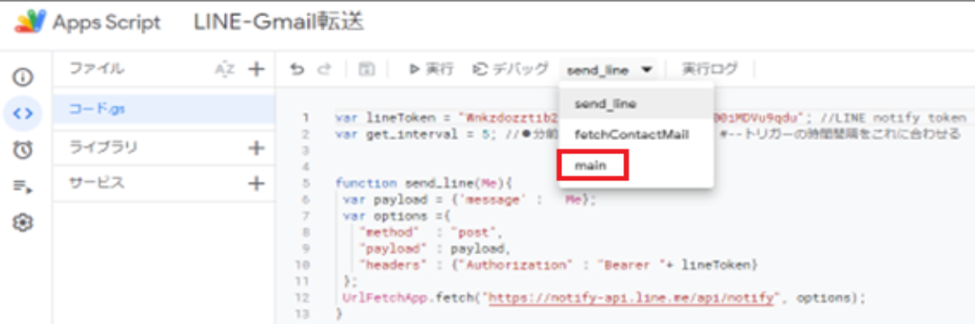The width and height of the screenshot is (975, 324).
Task: Add a service with plus icon
Action: (256, 183)
